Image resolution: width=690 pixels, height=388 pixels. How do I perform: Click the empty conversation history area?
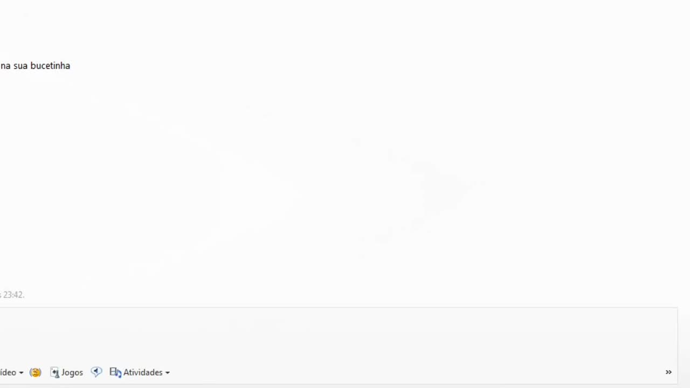coord(345,178)
